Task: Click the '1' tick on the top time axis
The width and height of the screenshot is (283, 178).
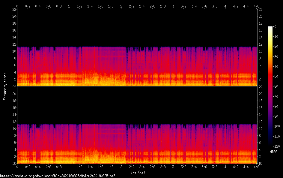Action: pos(69,6)
